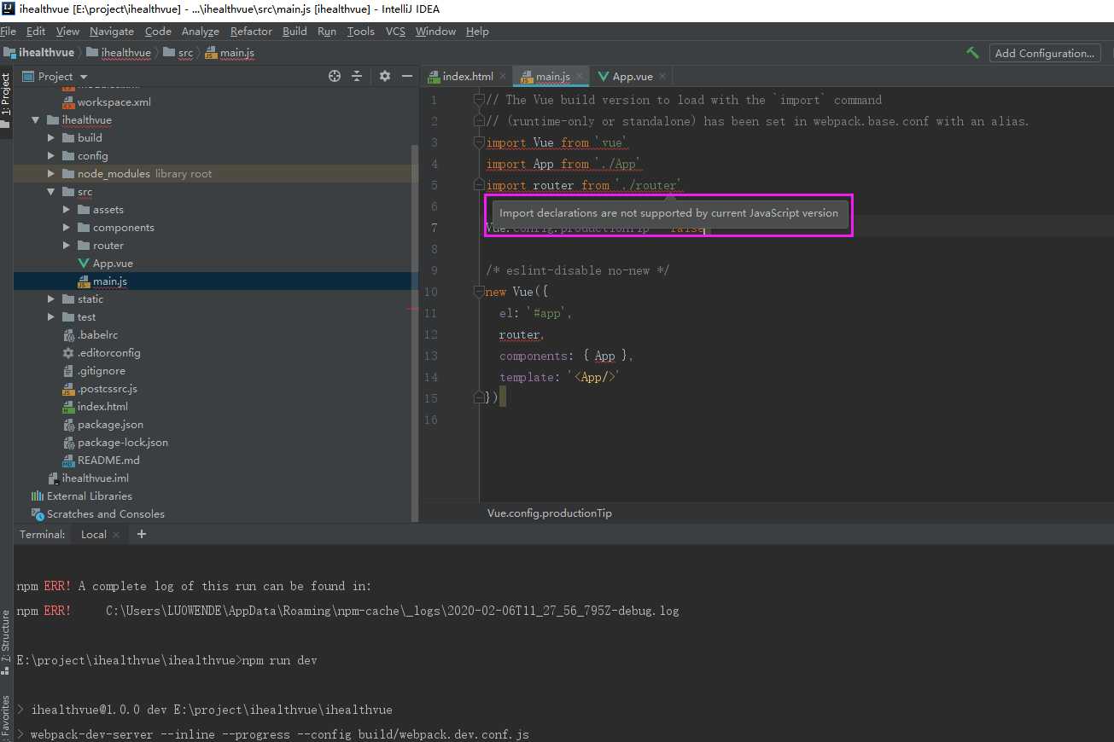This screenshot has height=742, width=1114.
Task: Collapse the src folder
Action: coord(51,192)
